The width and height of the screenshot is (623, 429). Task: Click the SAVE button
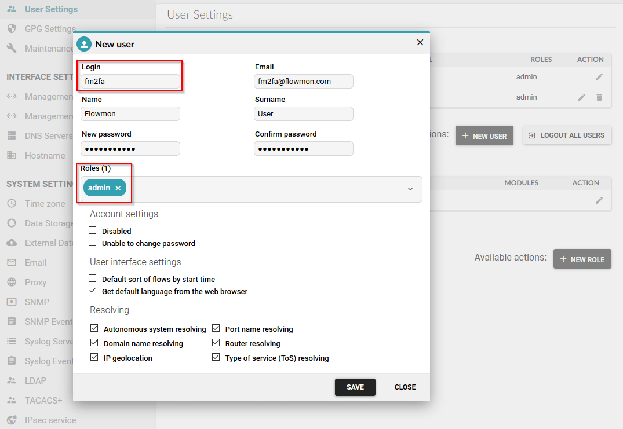355,387
